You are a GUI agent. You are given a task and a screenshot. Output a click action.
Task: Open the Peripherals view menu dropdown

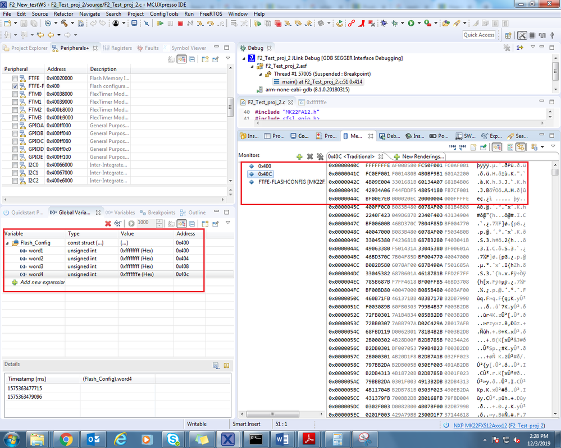[x=227, y=58]
